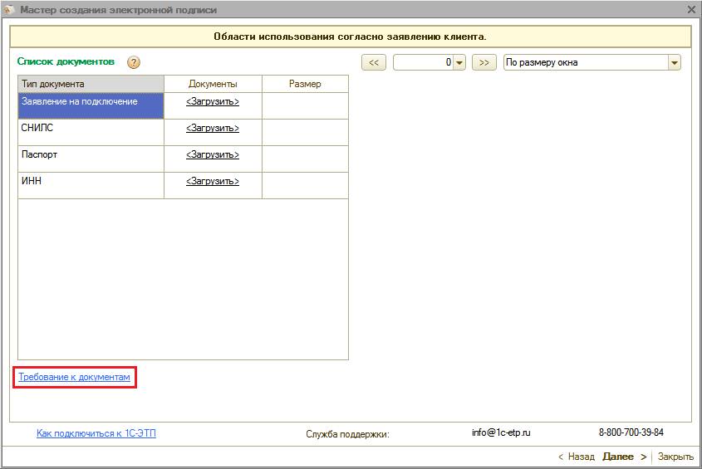Open Как подключиться к 1С-ЭТП link

pos(96,433)
